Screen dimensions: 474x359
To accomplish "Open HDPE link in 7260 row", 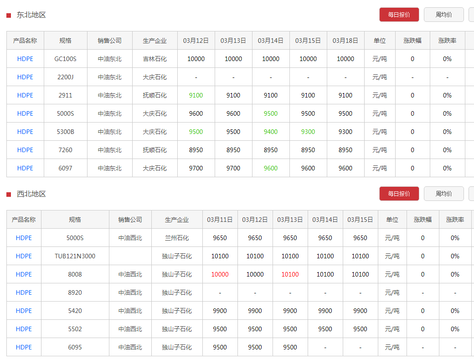I will pos(25,150).
